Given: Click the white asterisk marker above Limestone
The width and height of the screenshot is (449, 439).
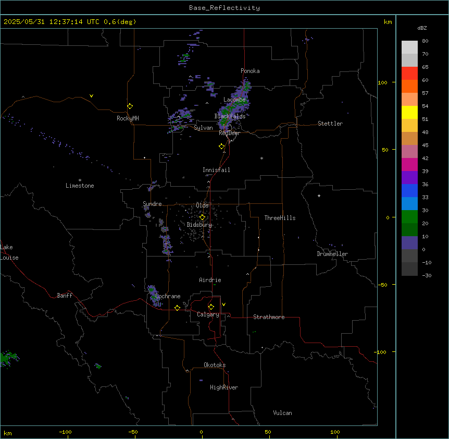Looking at the screenshot, I should click(80, 180).
